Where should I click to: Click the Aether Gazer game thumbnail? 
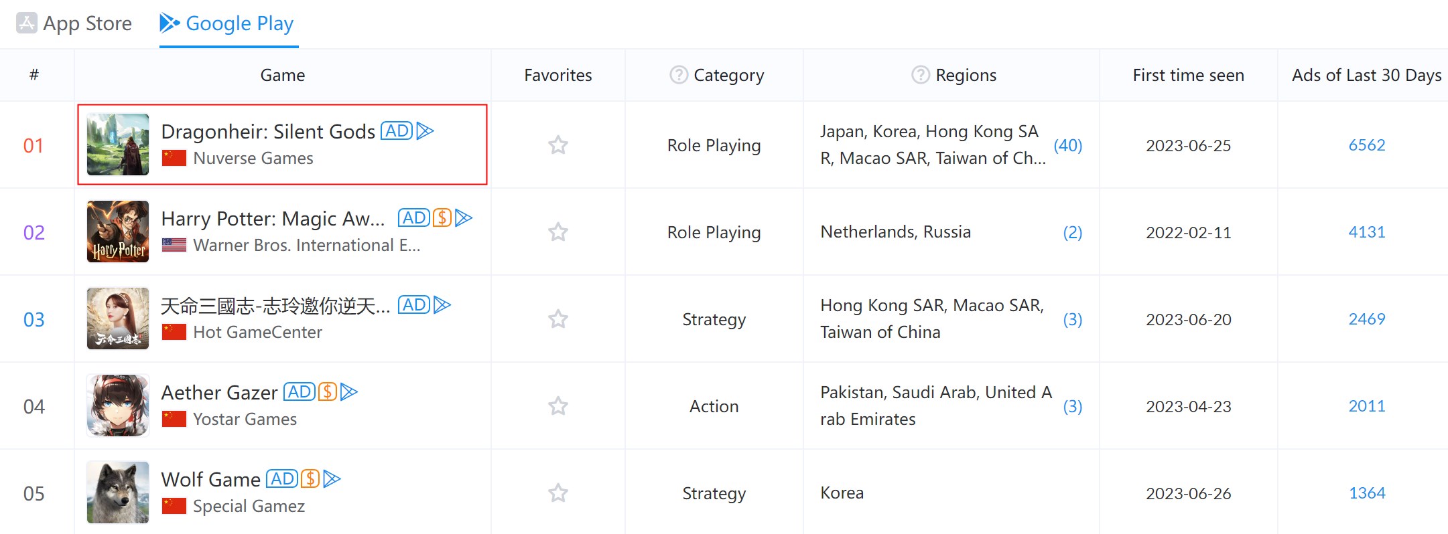click(118, 406)
